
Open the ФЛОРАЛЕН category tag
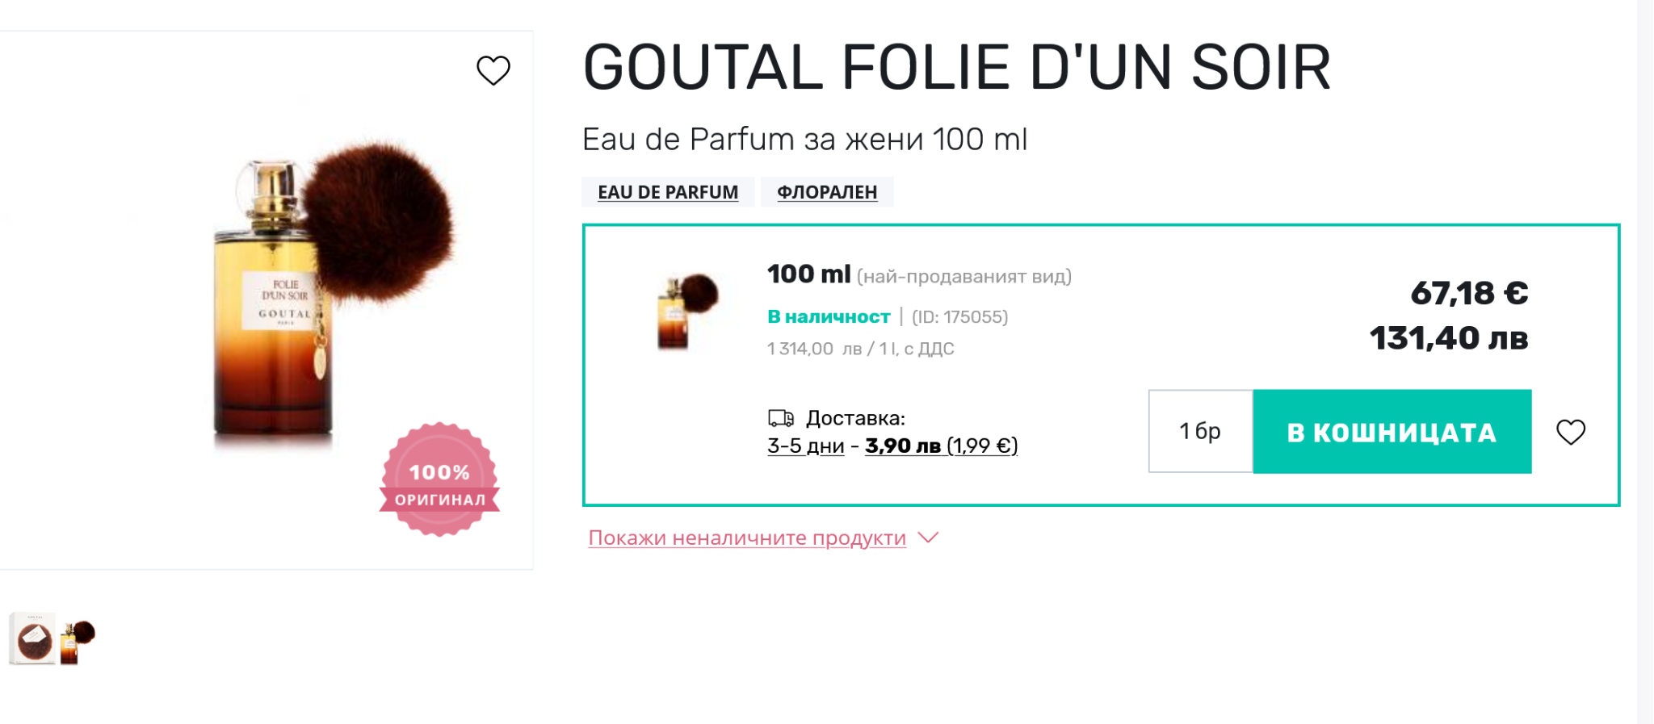point(827,192)
